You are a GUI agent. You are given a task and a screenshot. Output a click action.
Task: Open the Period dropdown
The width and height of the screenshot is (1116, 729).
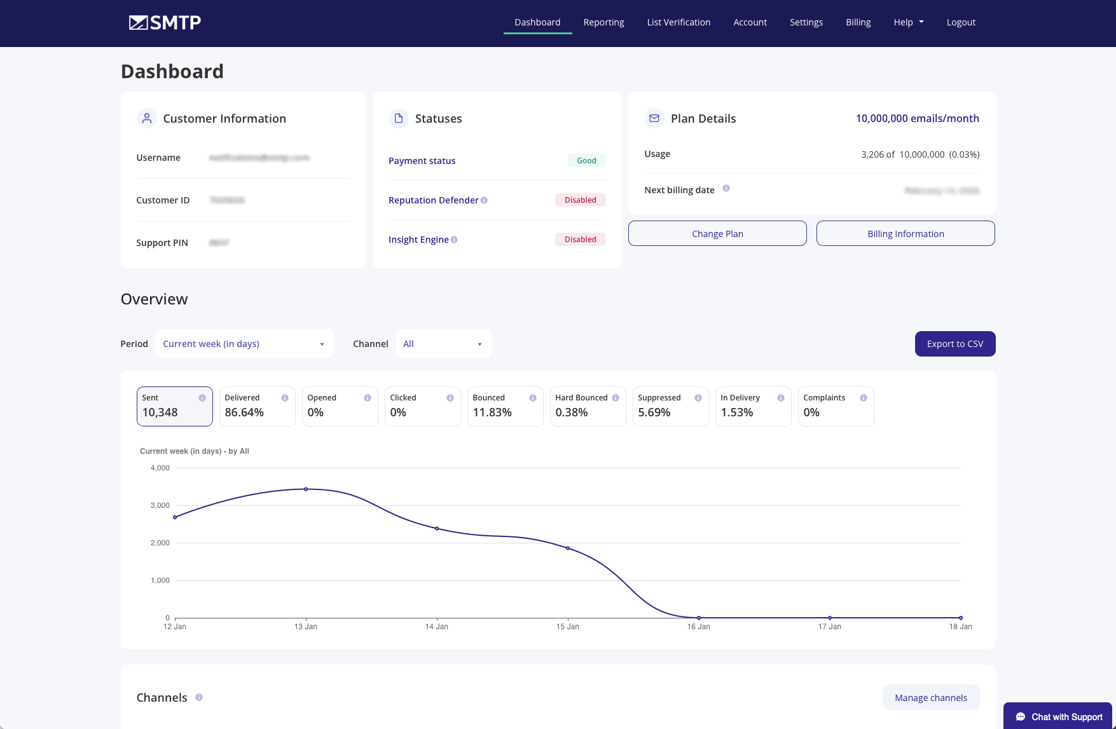(244, 344)
